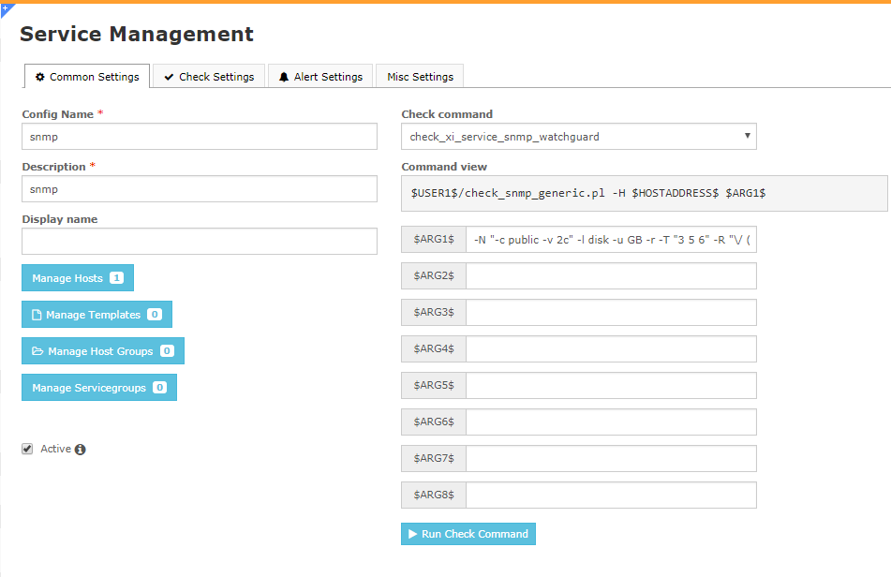The width and height of the screenshot is (891, 577).
Task: Click the gear icon on Common Settings
Action: point(40,77)
